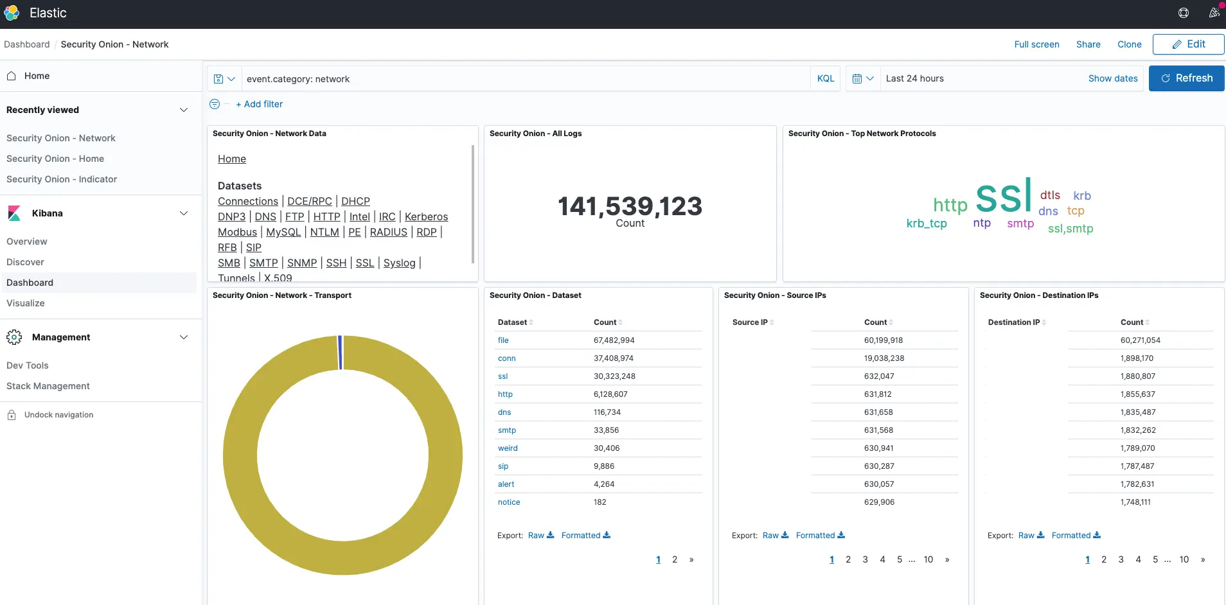The height and width of the screenshot is (605, 1226).
Task: Open recently viewed Security Onion - Home
Action: (55, 159)
